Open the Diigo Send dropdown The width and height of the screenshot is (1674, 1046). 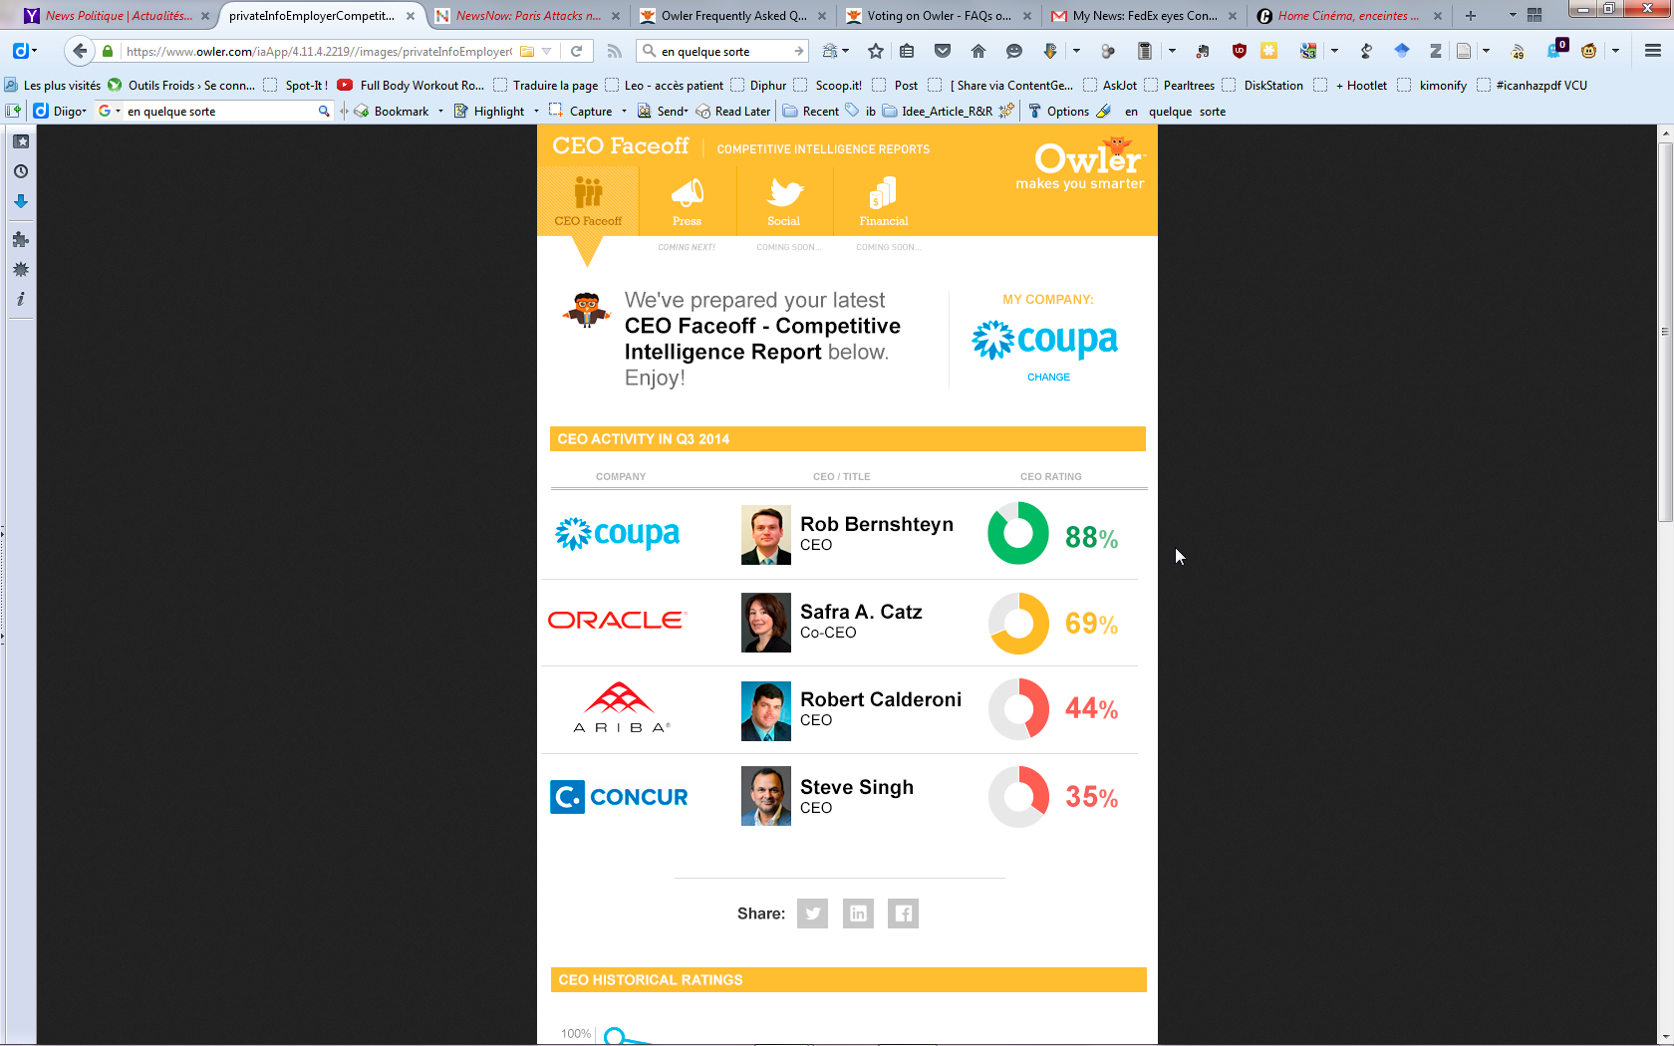coord(663,111)
